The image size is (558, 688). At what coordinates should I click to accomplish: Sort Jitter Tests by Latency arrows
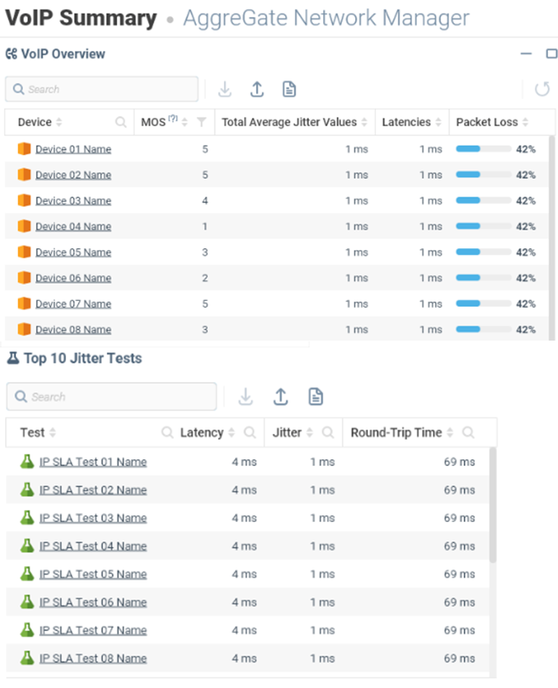[232, 433]
